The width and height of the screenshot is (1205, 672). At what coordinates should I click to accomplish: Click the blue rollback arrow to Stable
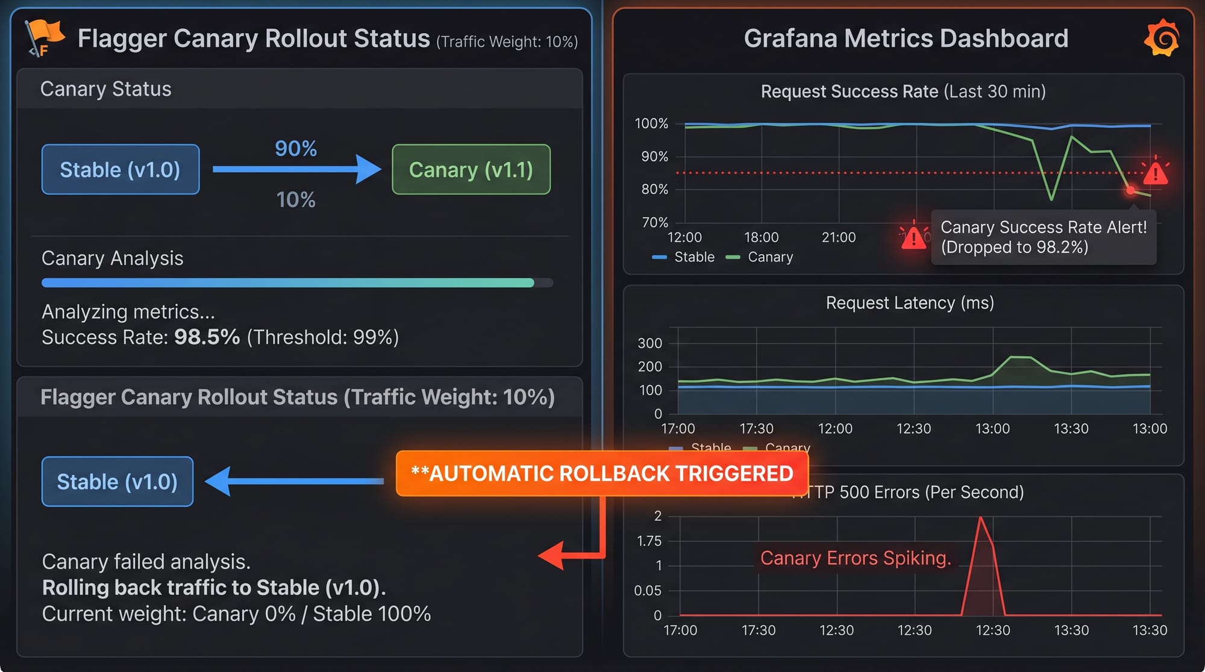pos(294,481)
